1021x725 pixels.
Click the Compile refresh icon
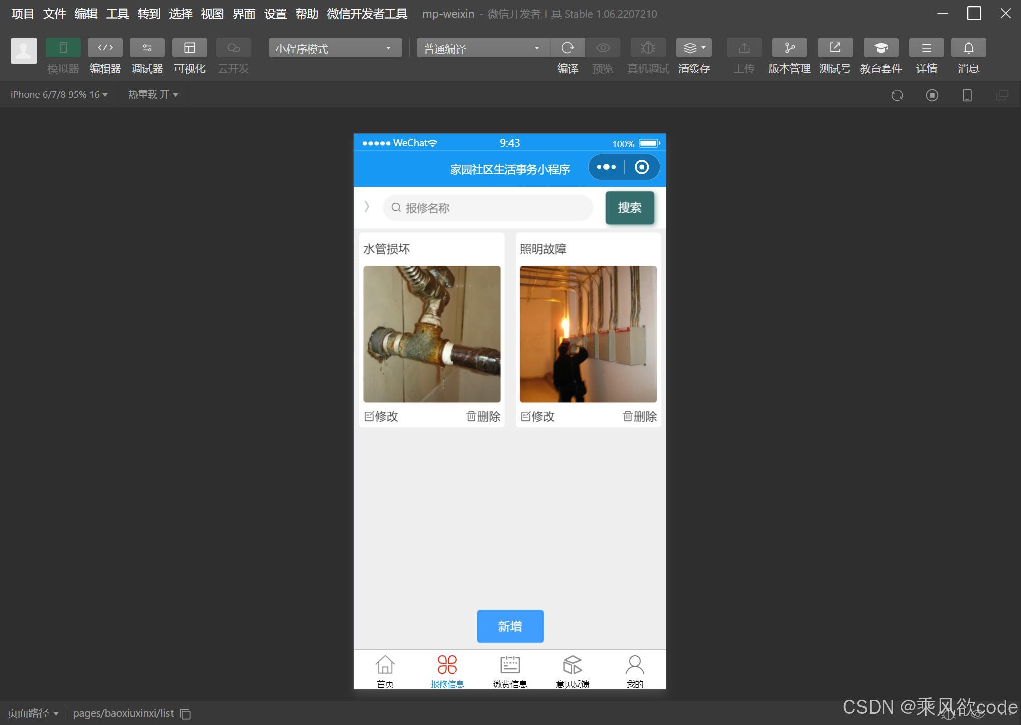click(x=567, y=48)
